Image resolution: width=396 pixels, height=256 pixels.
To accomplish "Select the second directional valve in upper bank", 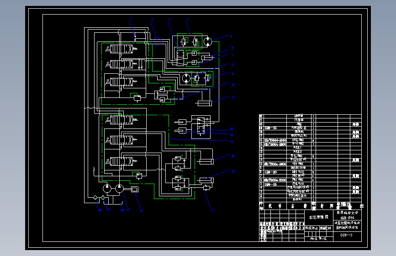I will tap(122, 64).
